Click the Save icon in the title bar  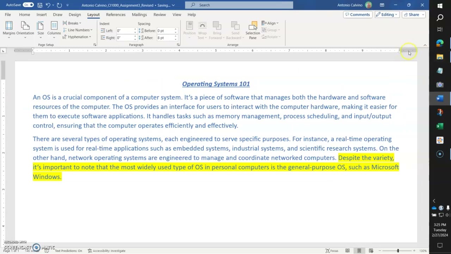point(40,5)
